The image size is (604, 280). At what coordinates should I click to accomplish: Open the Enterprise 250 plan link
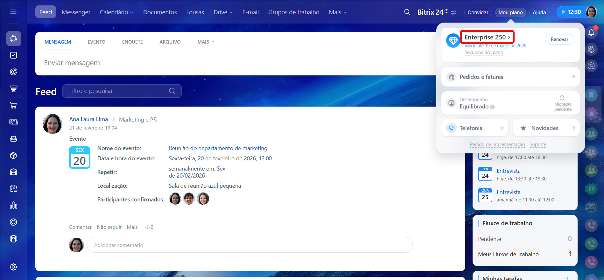487,37
